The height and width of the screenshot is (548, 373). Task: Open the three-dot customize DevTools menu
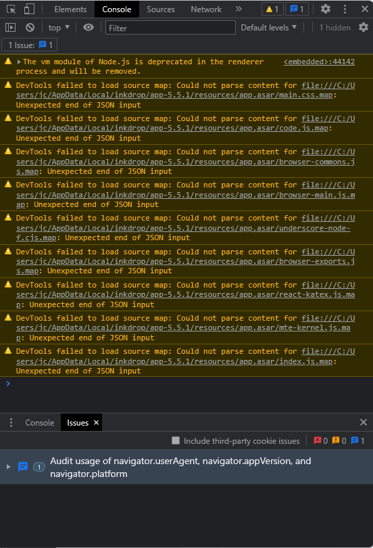pos(345,9)
